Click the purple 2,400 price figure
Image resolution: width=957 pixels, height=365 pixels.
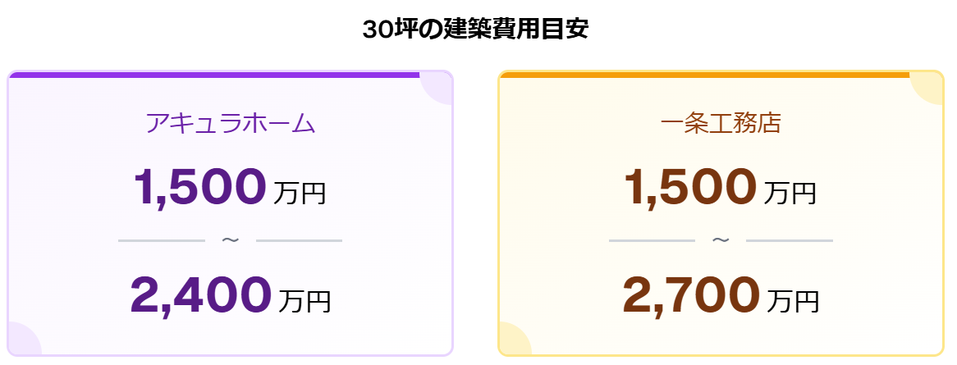201,294
